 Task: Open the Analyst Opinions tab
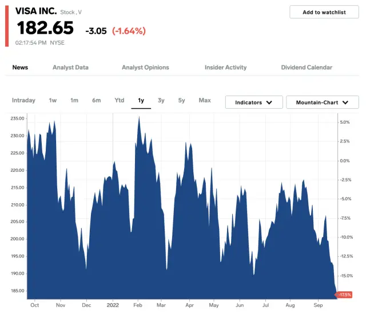coord(145,68)
